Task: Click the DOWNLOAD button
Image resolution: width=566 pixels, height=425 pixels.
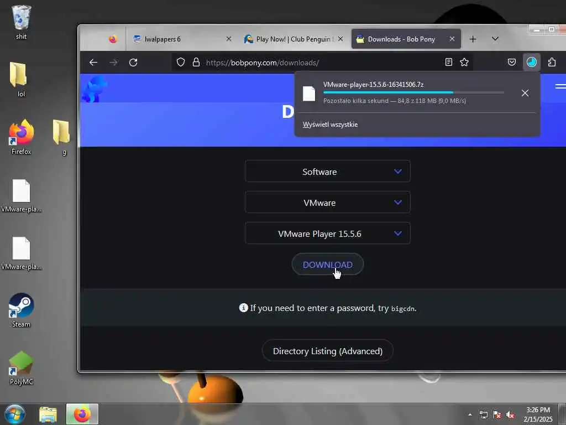Action: click(x=327, y=264)
